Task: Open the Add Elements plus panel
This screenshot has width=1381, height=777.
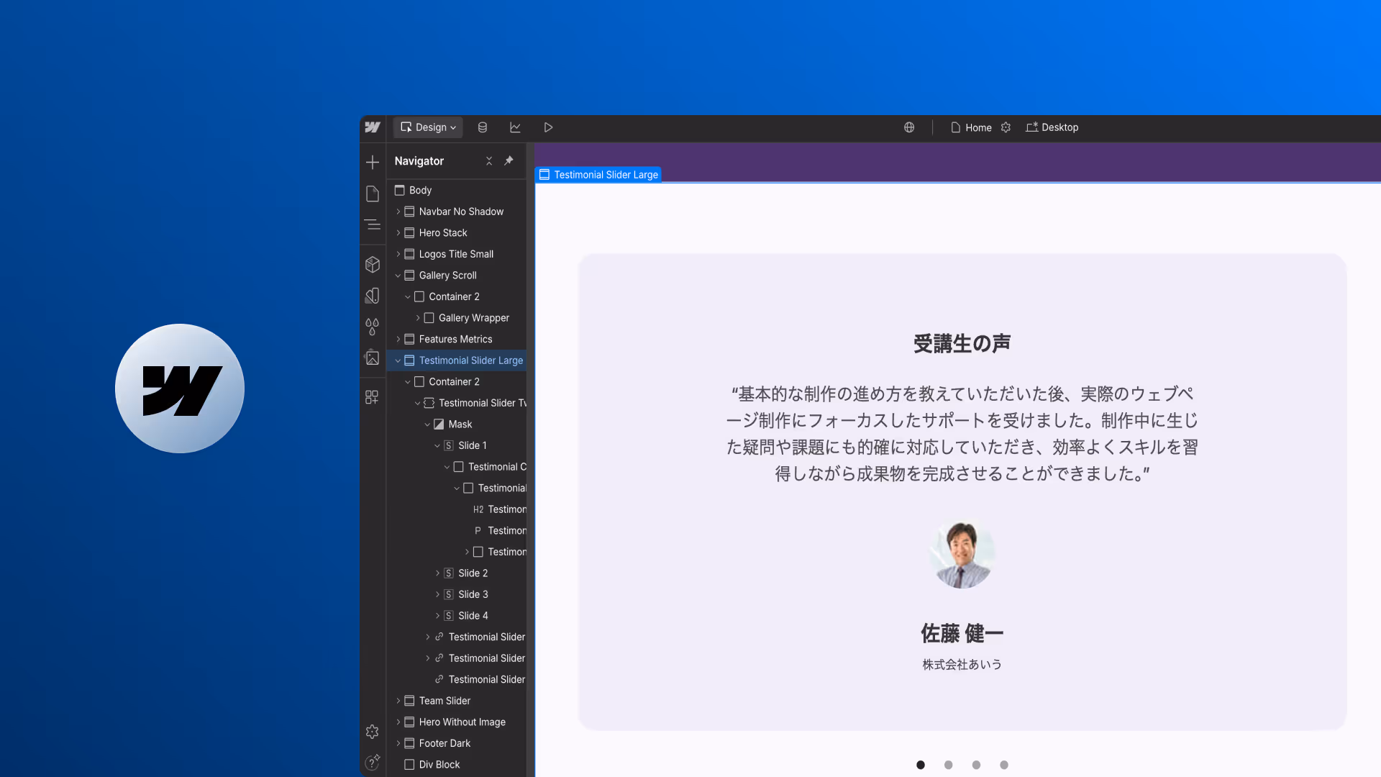Action: 372,163
